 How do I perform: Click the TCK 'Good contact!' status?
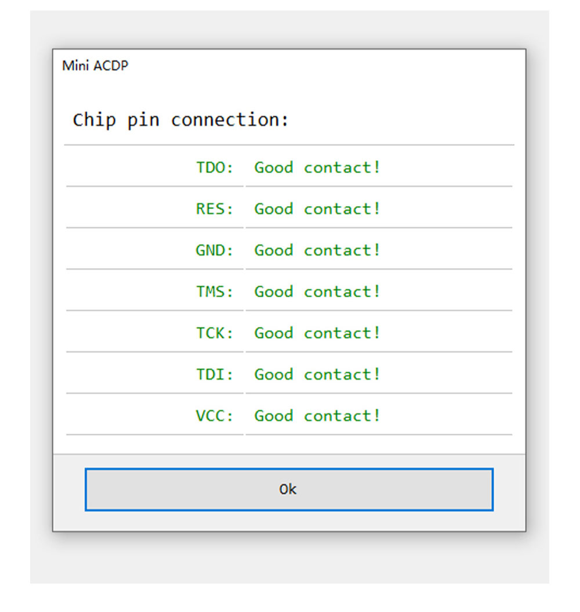(317, 333)
